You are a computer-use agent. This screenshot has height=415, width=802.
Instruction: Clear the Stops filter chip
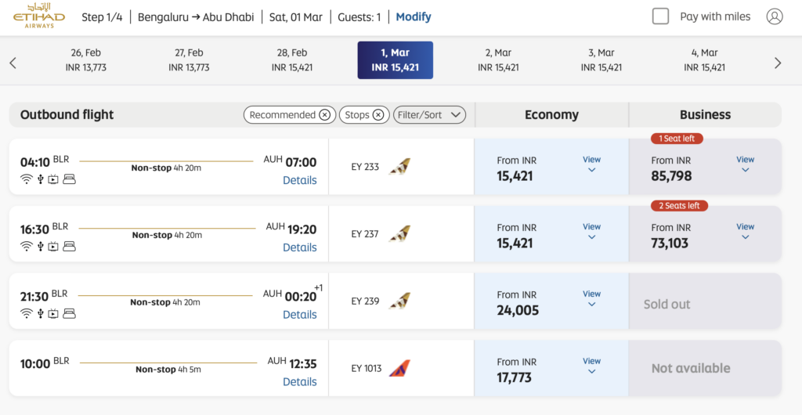[x=378, y=115]
